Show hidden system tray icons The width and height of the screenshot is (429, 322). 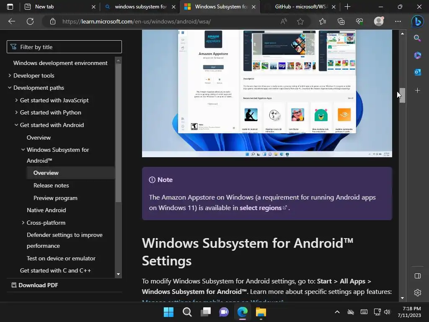pos(337,312)
